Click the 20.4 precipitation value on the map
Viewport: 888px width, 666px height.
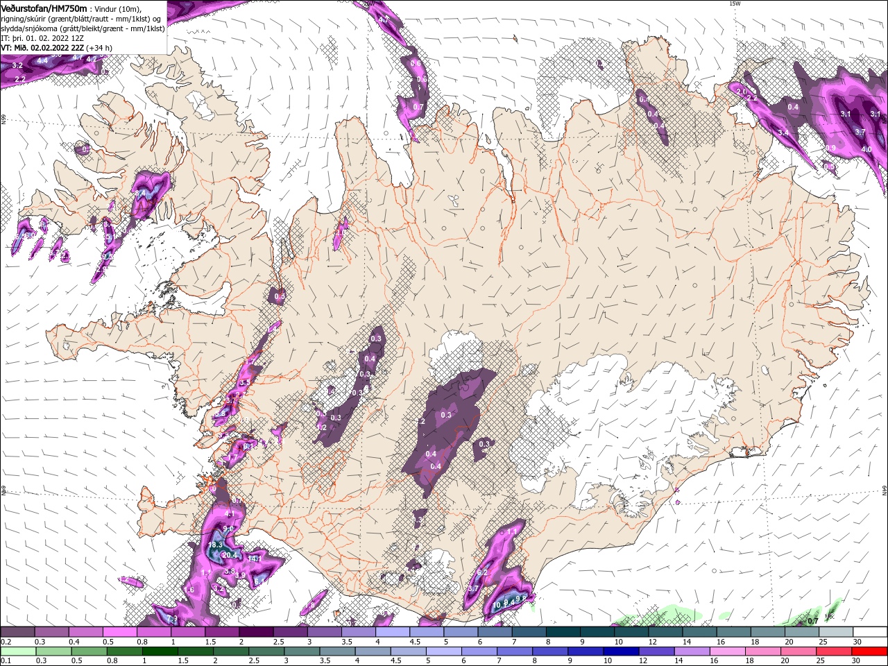coord(230,555)
